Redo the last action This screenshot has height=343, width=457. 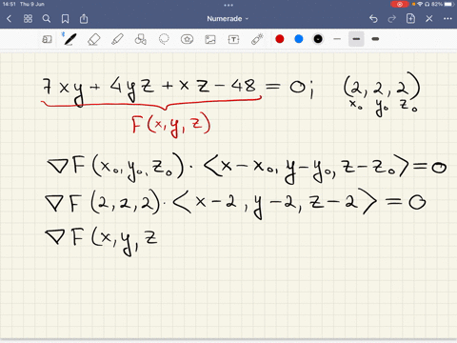coord(392,19)
